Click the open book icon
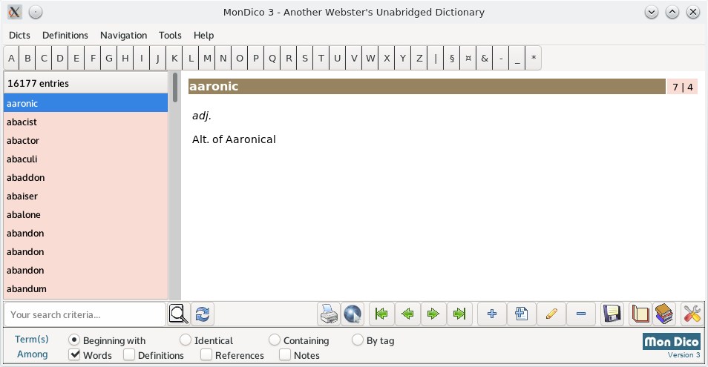 tap(640, 314)
